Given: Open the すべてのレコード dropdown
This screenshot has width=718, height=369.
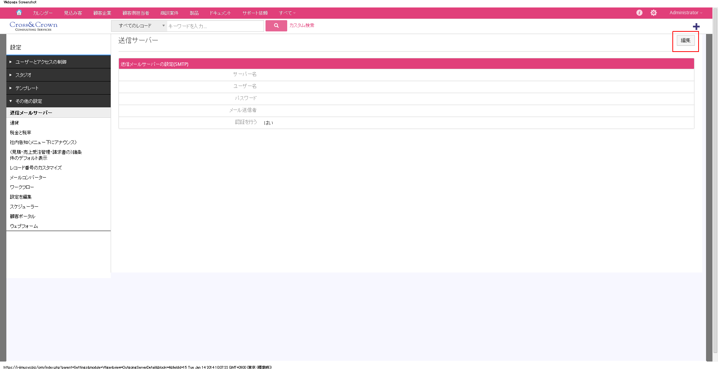Looking at the screenshot, I should tap(139, 26).
